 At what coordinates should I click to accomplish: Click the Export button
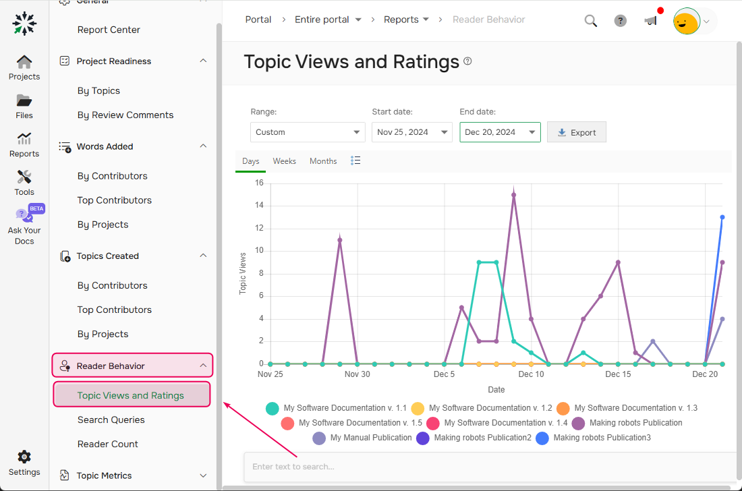[x=577, y=132]
